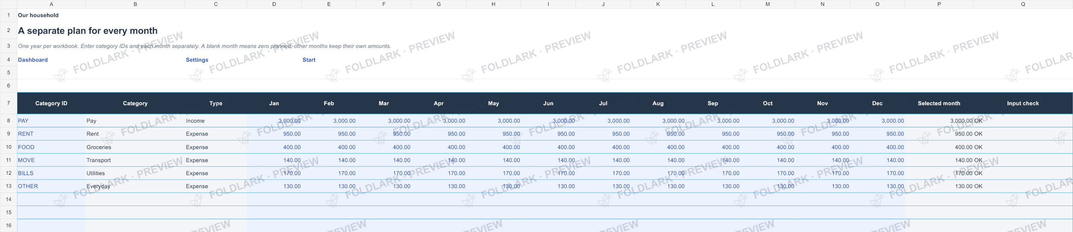
Task: Select the Jun header cell
Action: pos(548,103)
